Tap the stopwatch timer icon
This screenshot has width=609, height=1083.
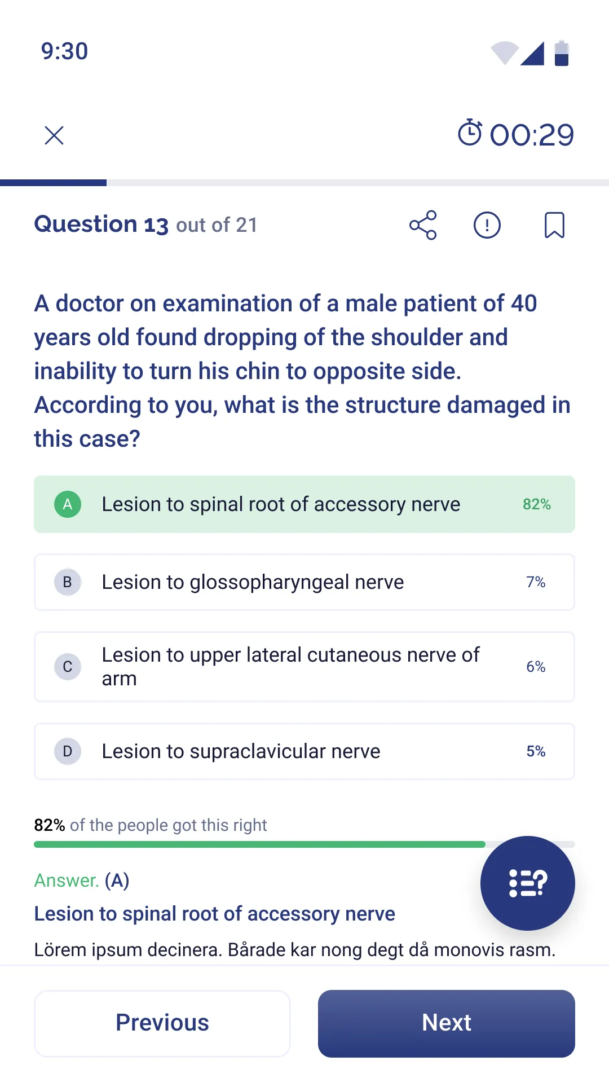(470, 133)
